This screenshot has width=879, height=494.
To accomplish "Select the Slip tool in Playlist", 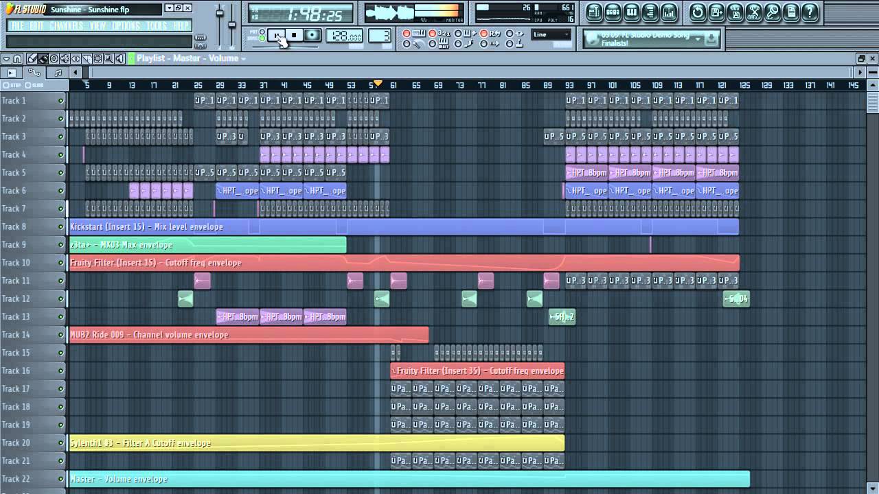I will click(x=76, y=59).
